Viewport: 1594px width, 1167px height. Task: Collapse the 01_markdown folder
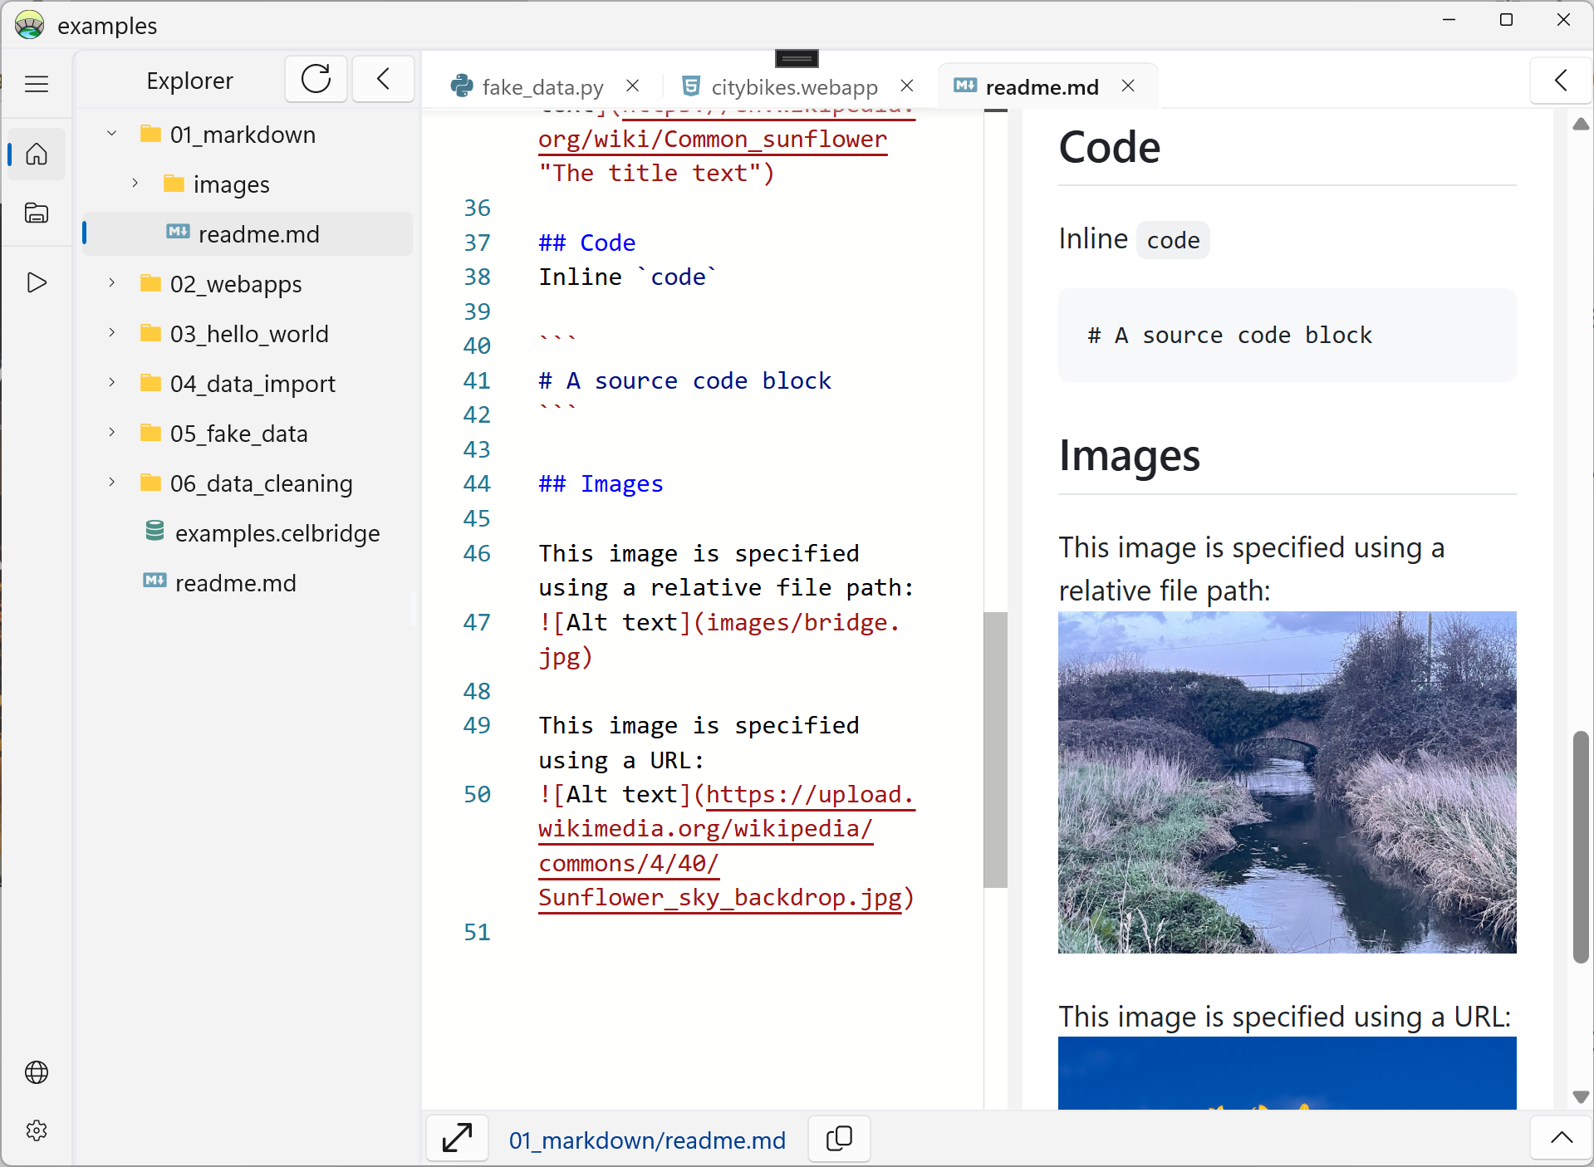coord(111,134)
